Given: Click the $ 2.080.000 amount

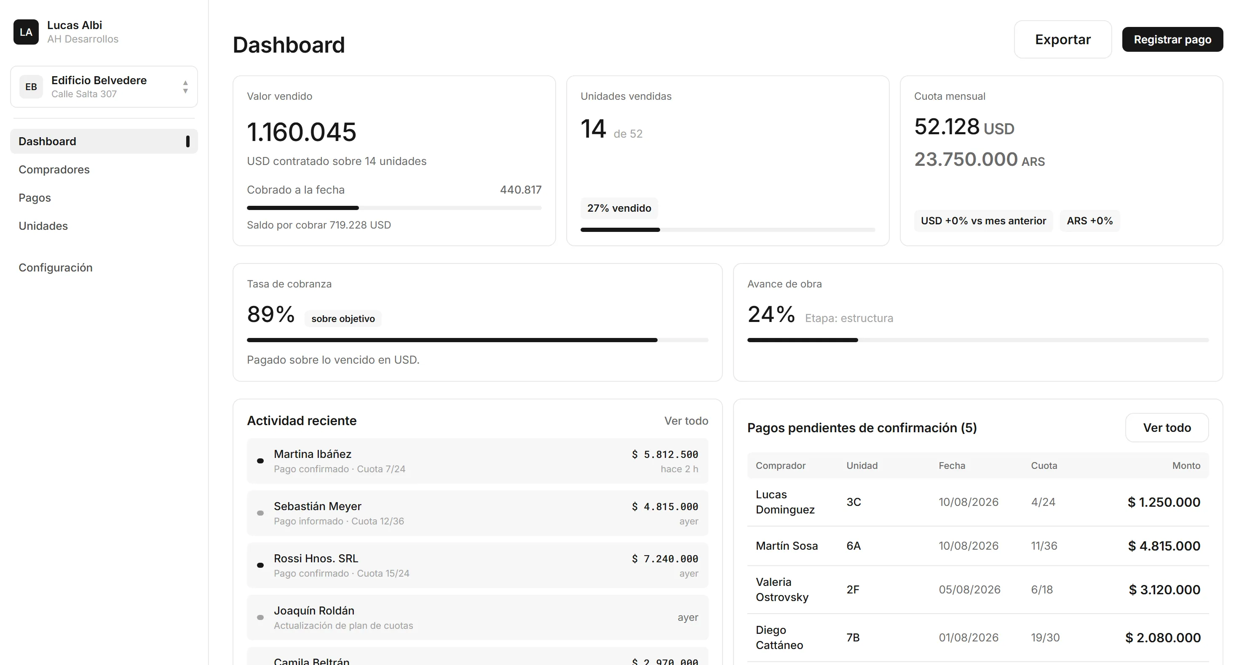Looking at the screenshot, I should click(x=1163, y=638).
